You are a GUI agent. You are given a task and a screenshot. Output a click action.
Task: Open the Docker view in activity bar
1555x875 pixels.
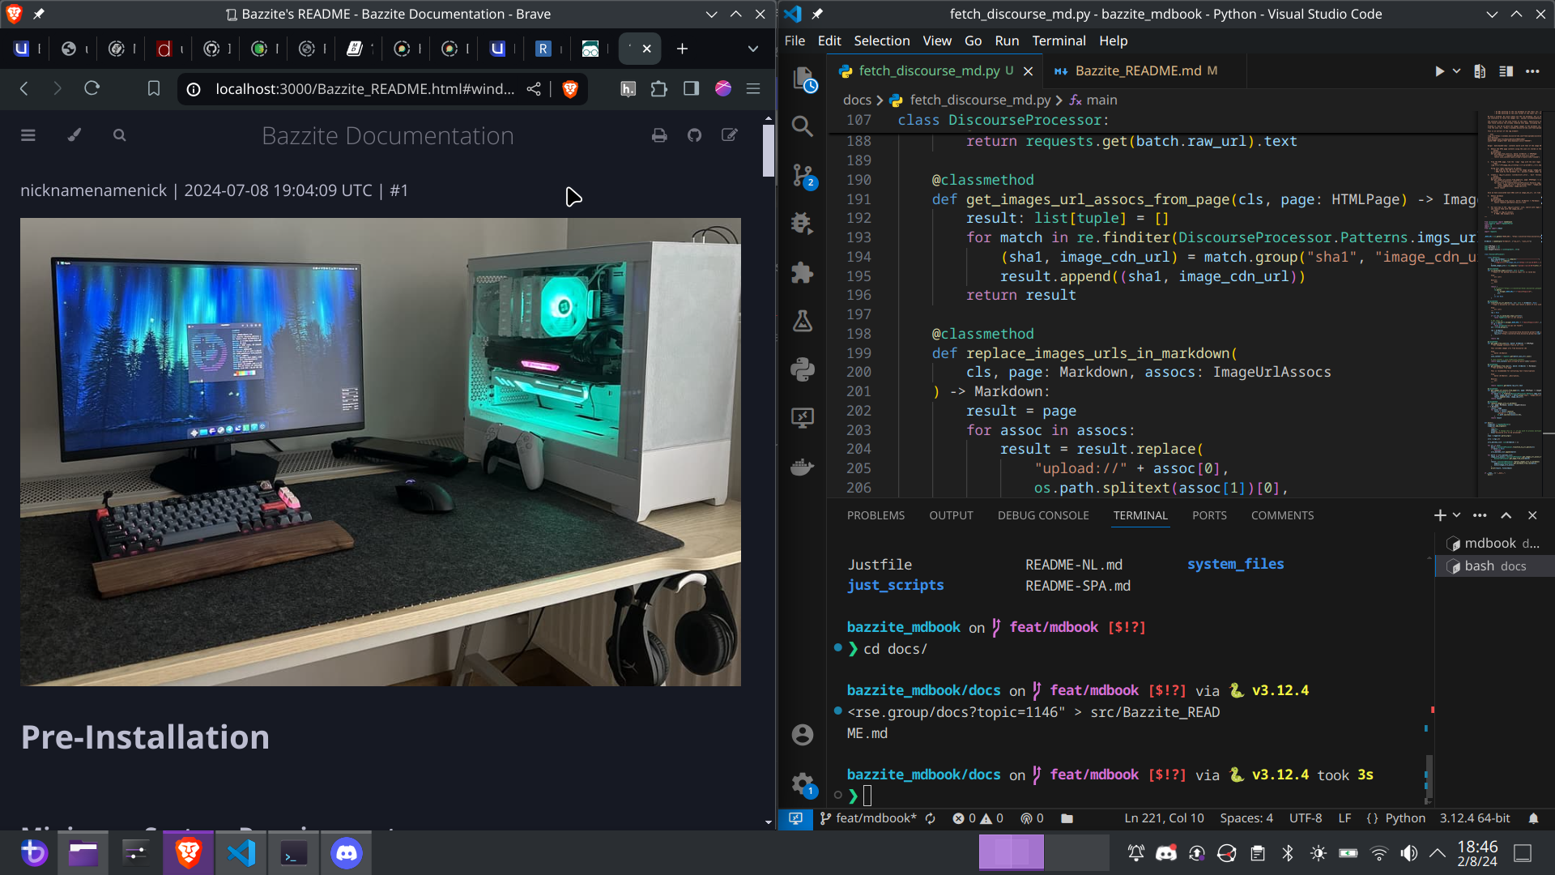[x=802, y=467]
